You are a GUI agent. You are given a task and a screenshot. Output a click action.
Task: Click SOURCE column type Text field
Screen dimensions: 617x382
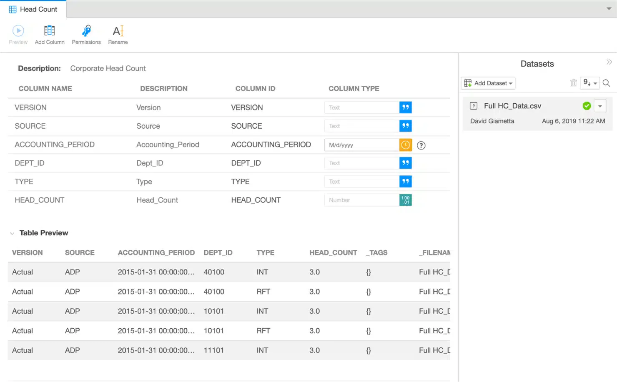pos(362,126)
